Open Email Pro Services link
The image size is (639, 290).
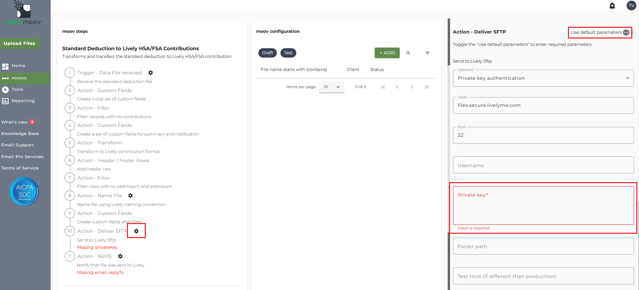coord(22,157)
